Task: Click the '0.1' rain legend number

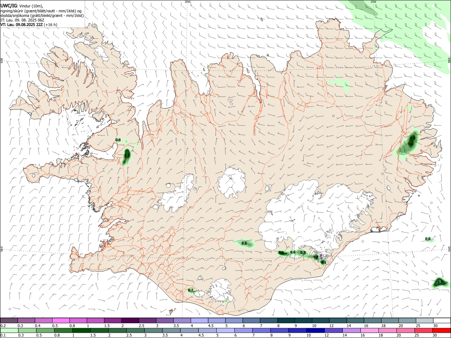Action: (x=3, y=336)
